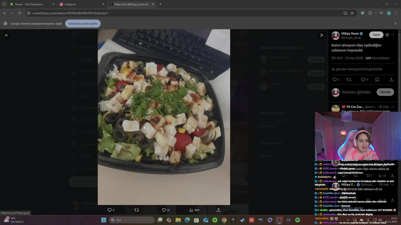Image resolution: width=401 pixels, height=225 pixels.
Task: Open File Explorer from the taskbar
Action: click(x=178, y=220)
